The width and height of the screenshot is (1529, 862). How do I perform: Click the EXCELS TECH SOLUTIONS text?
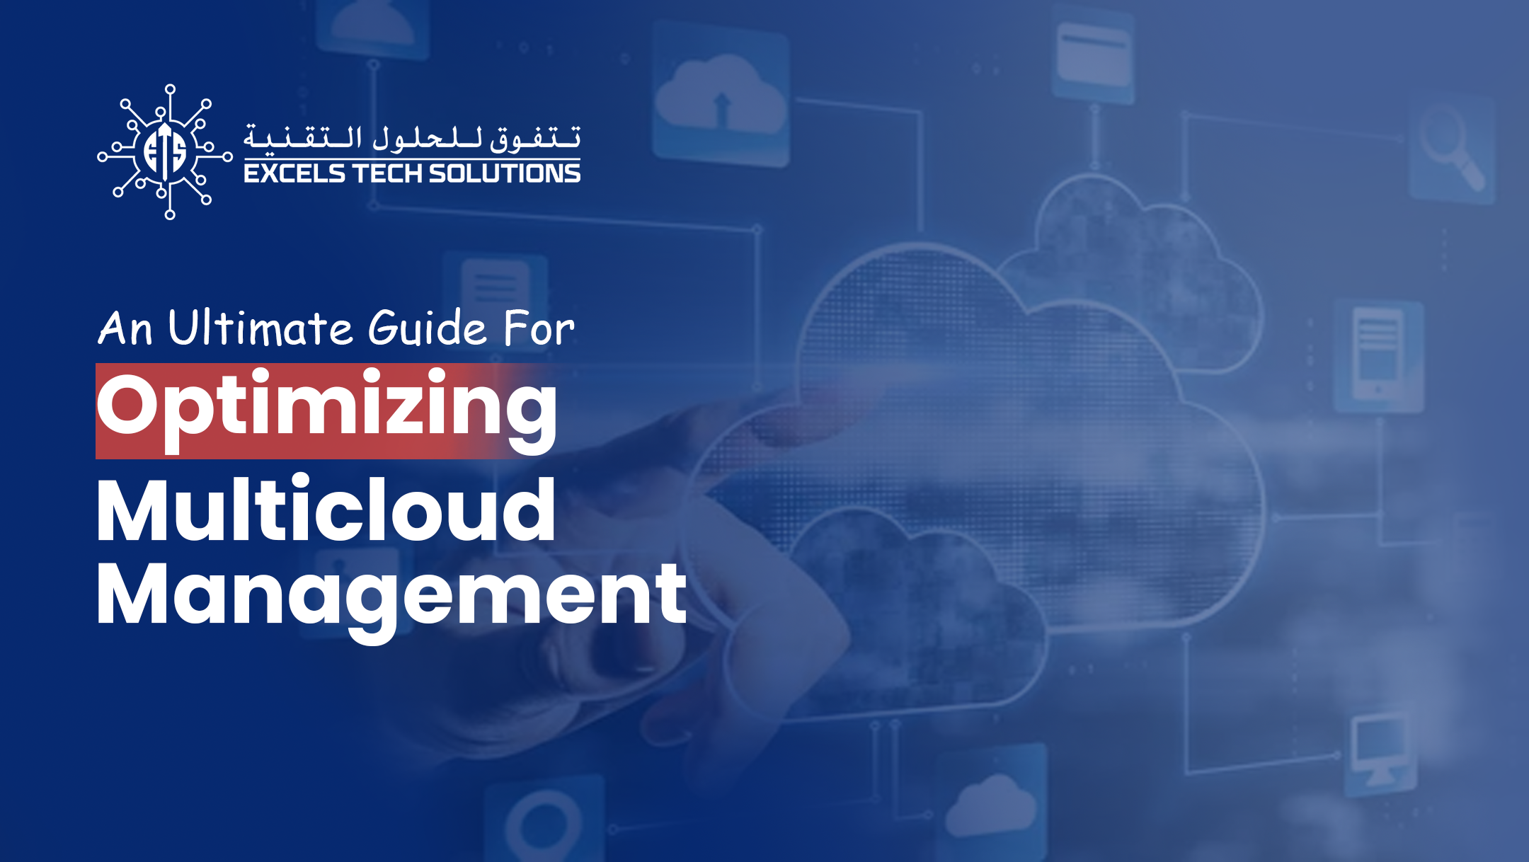click(412, 174)
